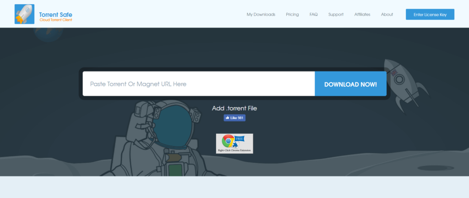
Task: Visit the About page
Action: [x=387, y=14]
